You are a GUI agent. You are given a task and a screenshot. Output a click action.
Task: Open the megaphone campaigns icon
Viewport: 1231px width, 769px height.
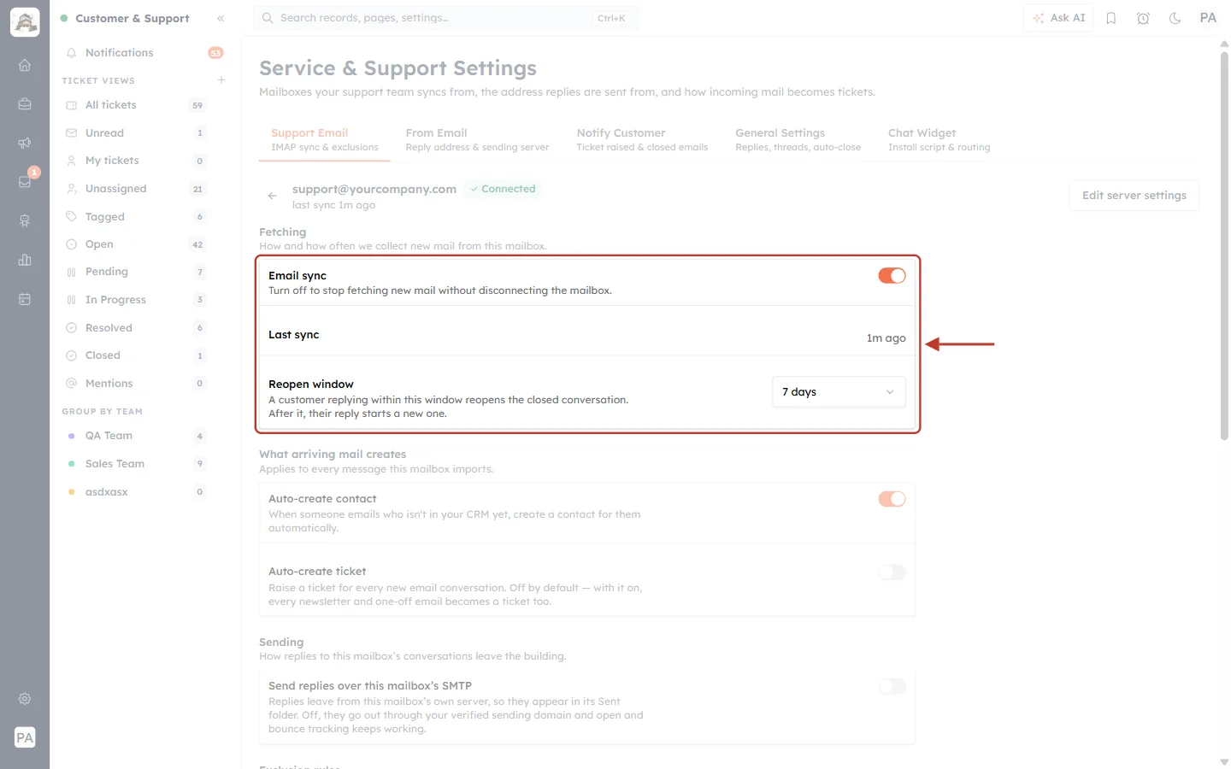coord(25,143)
